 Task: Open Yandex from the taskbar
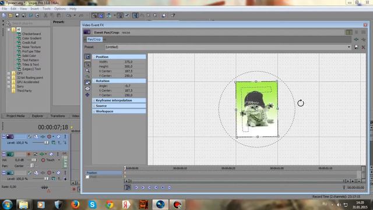click(126, 204)
